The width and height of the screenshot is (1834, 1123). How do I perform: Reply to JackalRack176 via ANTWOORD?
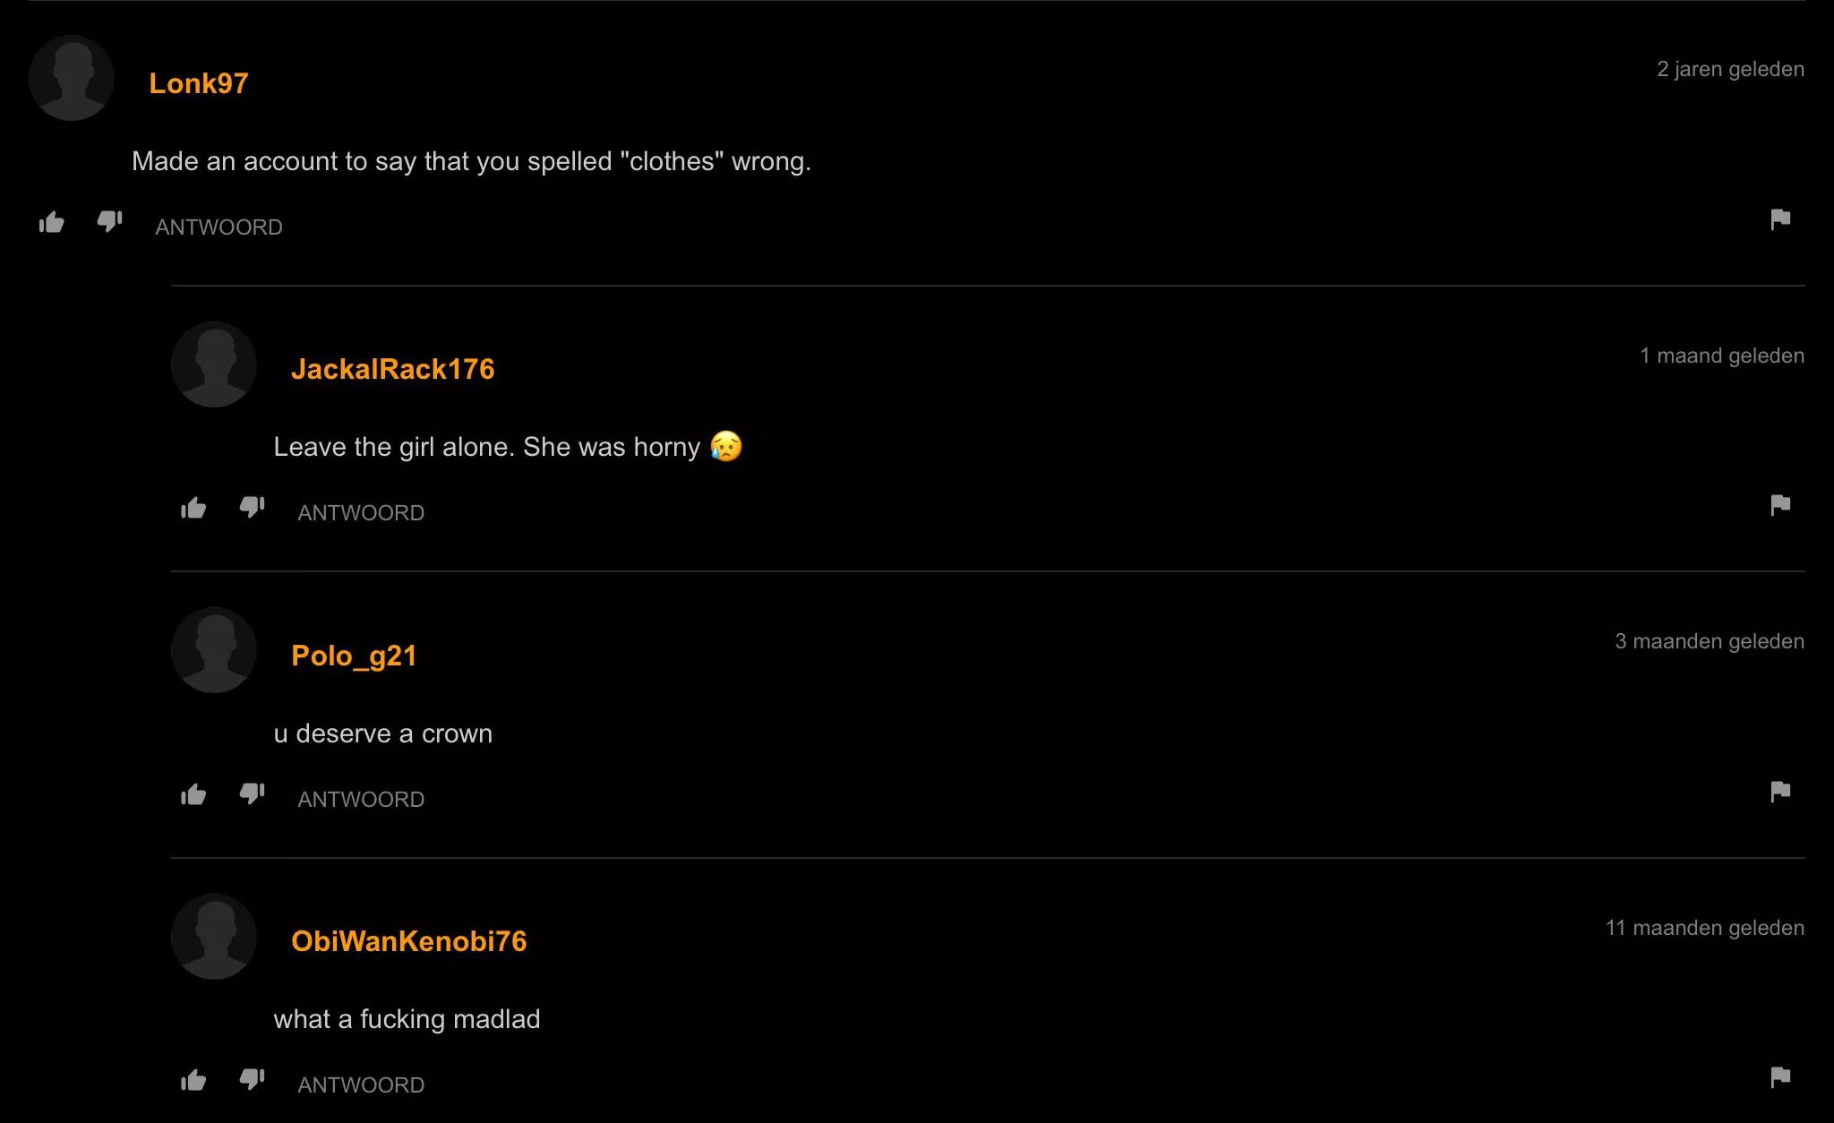[x=361, y=513]
